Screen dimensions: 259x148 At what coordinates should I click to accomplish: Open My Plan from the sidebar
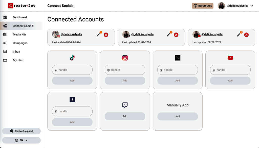click(18, 60)
